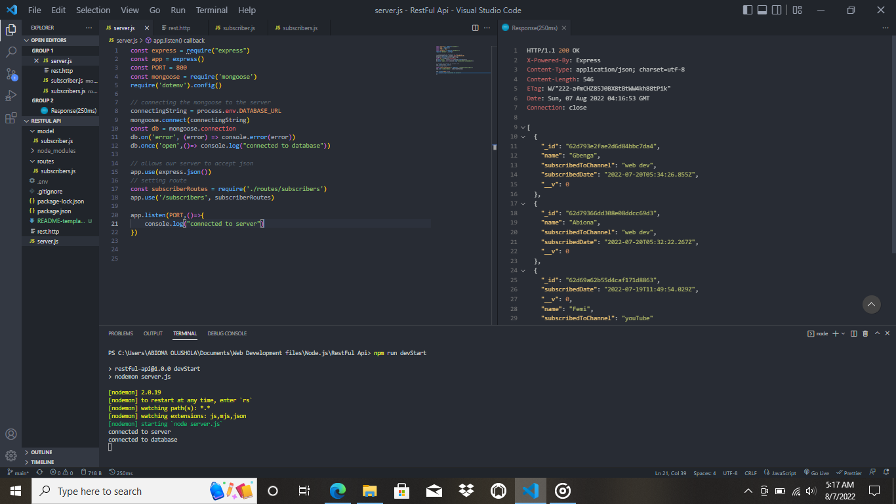Toggle the split editor layout icon
The width and height of the screenshot is (896, 504).
474,28
